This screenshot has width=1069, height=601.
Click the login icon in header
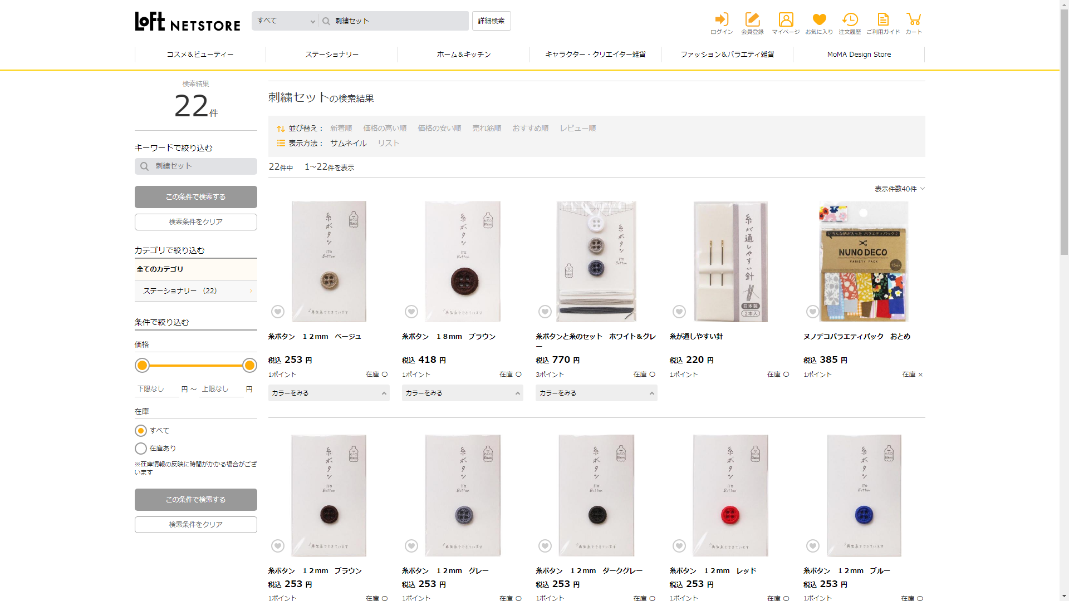(722, 20)
